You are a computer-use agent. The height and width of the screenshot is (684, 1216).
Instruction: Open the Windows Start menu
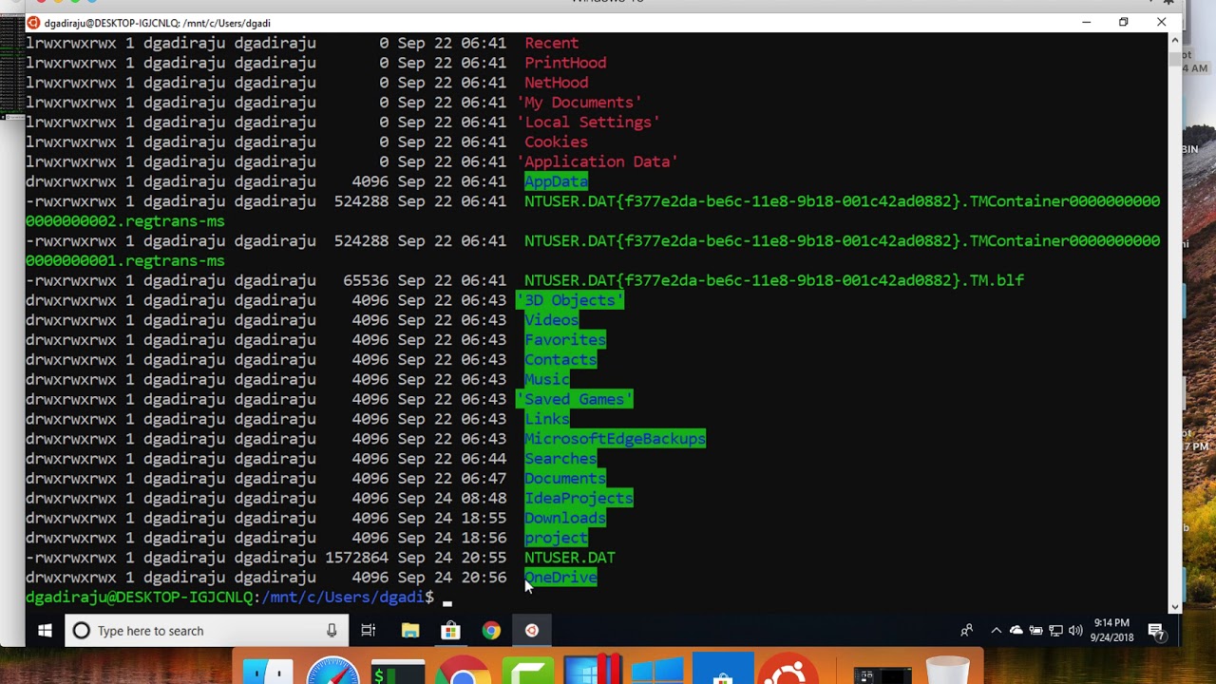45,631
